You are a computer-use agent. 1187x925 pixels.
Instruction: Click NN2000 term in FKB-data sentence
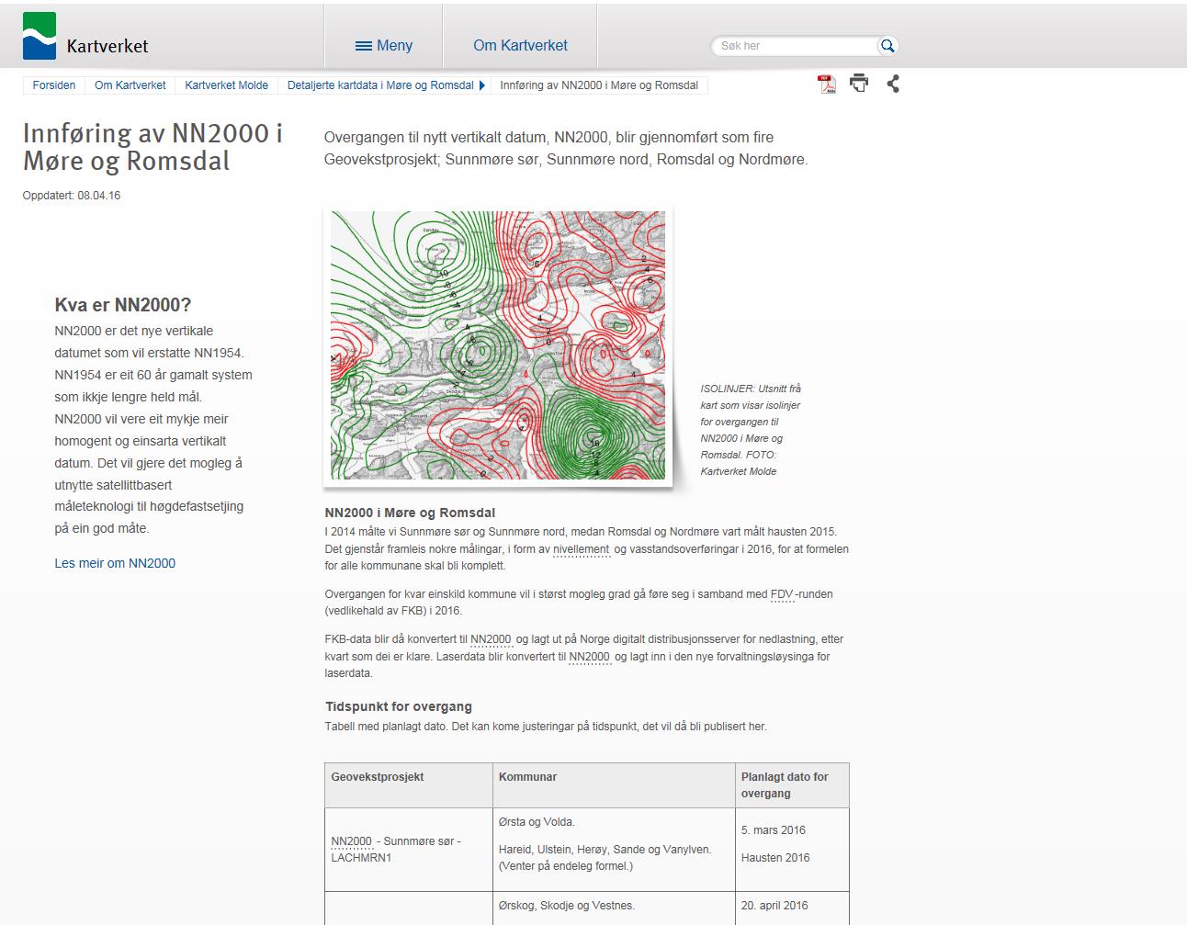(491, 639)
